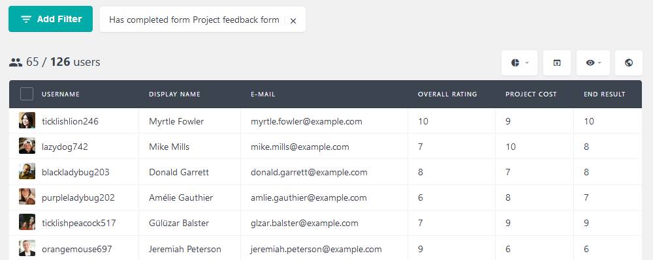Click the avatar of blackladybug203

(x=27, y=171)
